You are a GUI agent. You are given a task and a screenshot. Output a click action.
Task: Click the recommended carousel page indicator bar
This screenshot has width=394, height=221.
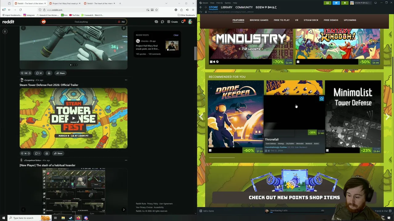(x=222, y=158)
